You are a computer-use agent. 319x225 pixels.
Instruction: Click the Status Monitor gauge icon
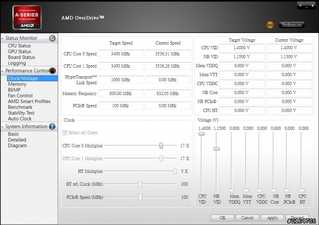coord(52,38)
